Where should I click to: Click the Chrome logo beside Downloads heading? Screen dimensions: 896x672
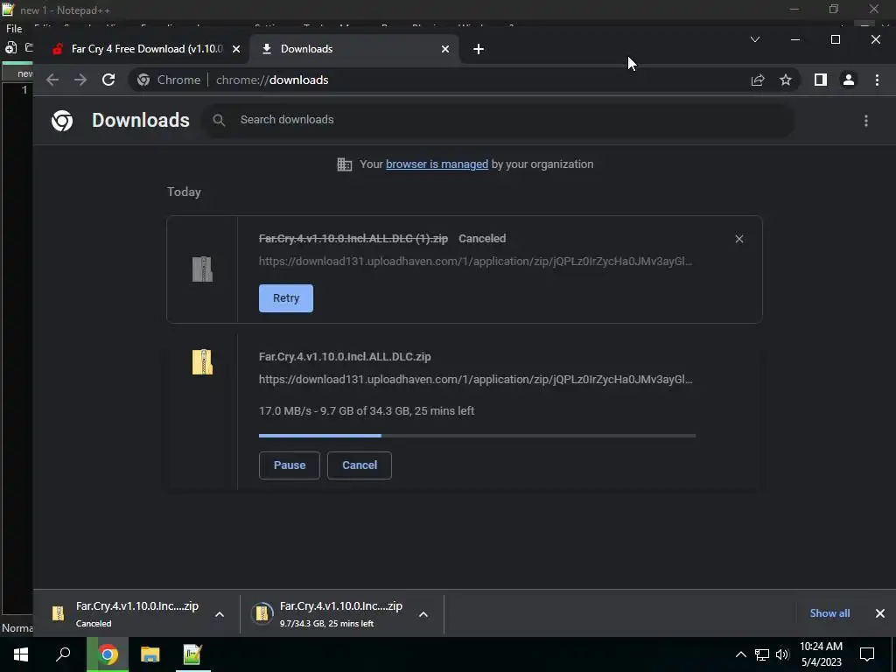click(x=62, y=121)
